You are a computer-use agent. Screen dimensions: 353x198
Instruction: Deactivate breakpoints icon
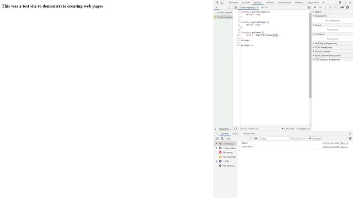click(x=342, y=7)
